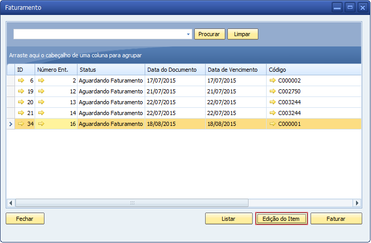Minimize the Faturamento window
371x243 pixels.
coord(337,8)
